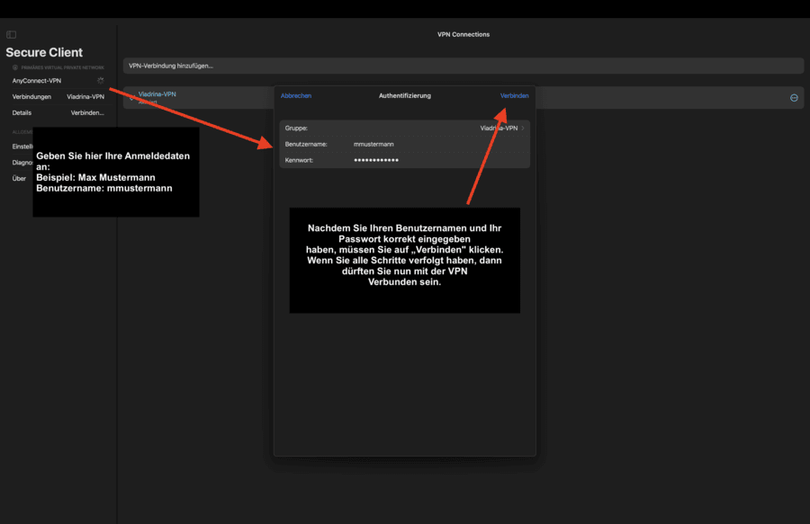Open the Details row in the sidebar
This screenshot has width=810, height=524.
(58, 113)
